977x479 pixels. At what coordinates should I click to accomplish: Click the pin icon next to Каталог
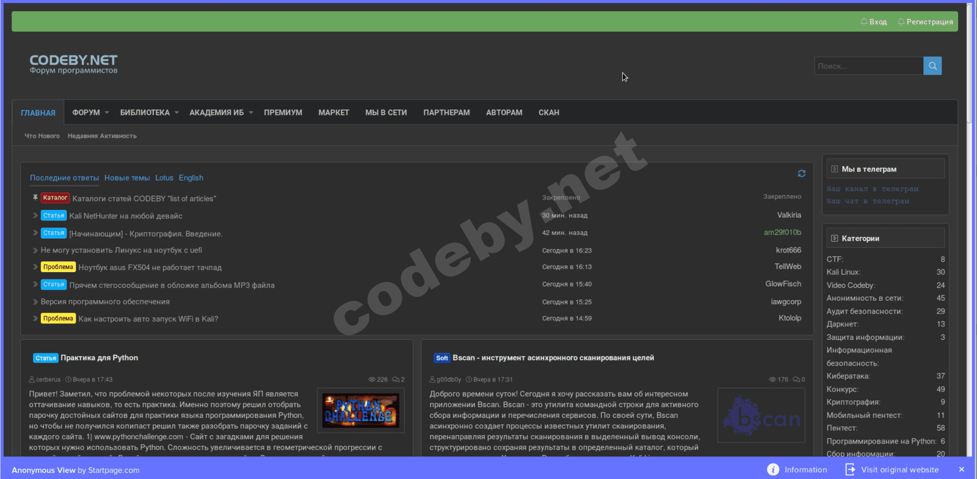pos(35,198)
